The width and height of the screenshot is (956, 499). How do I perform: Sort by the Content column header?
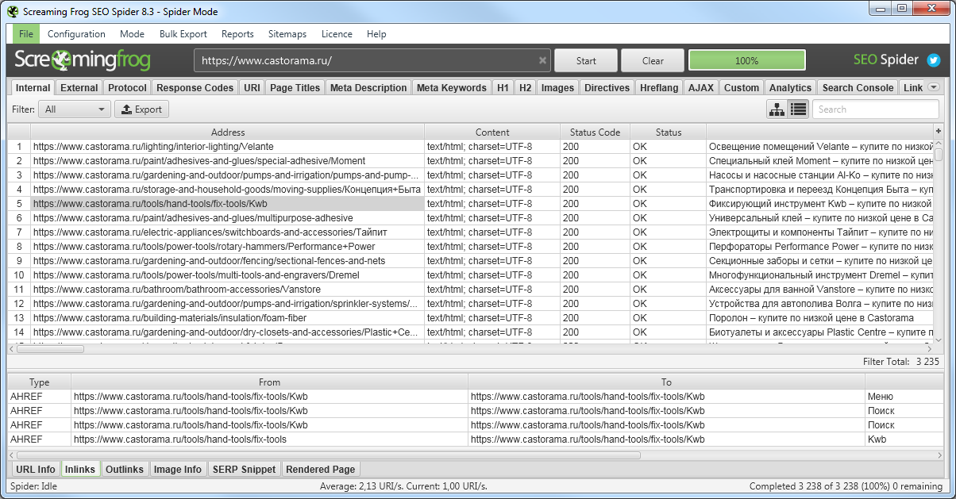point(492,132)
